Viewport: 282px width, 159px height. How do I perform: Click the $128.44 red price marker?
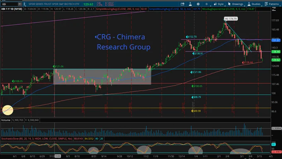click(248, 63)
